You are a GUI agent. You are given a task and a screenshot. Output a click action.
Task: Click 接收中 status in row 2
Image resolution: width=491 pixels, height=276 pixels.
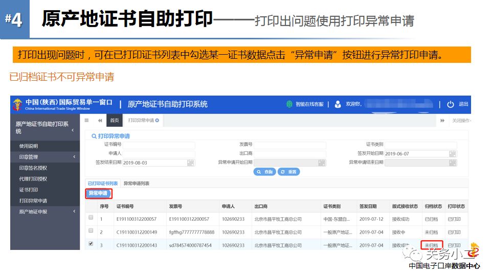tap(398, 232)
